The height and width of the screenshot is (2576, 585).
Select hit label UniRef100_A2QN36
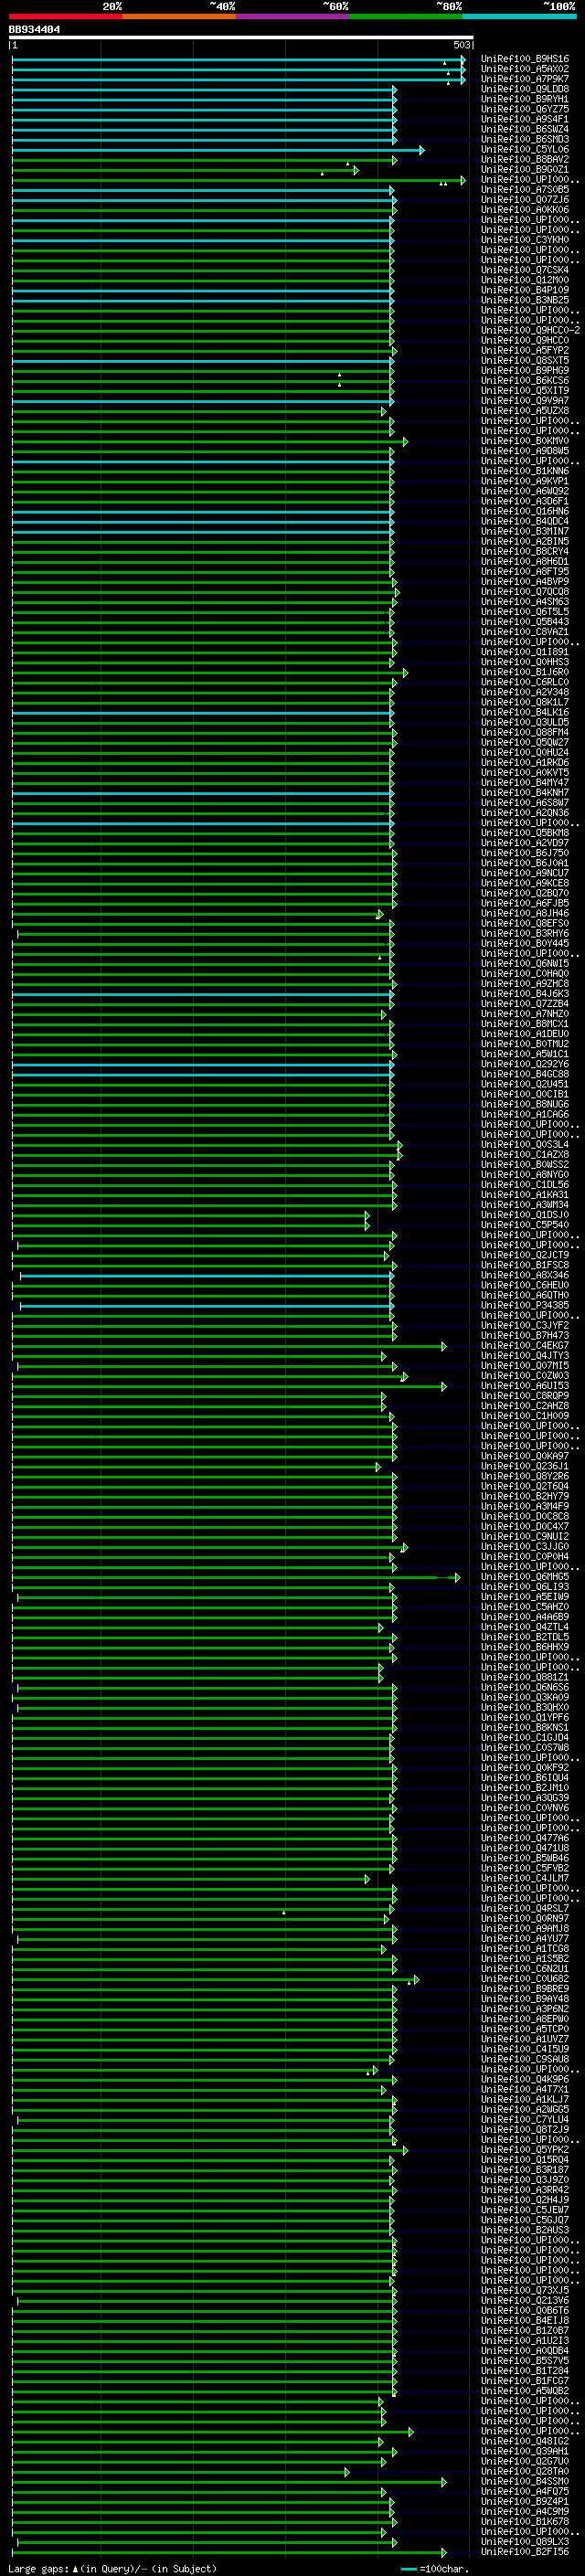pos(525,813)
